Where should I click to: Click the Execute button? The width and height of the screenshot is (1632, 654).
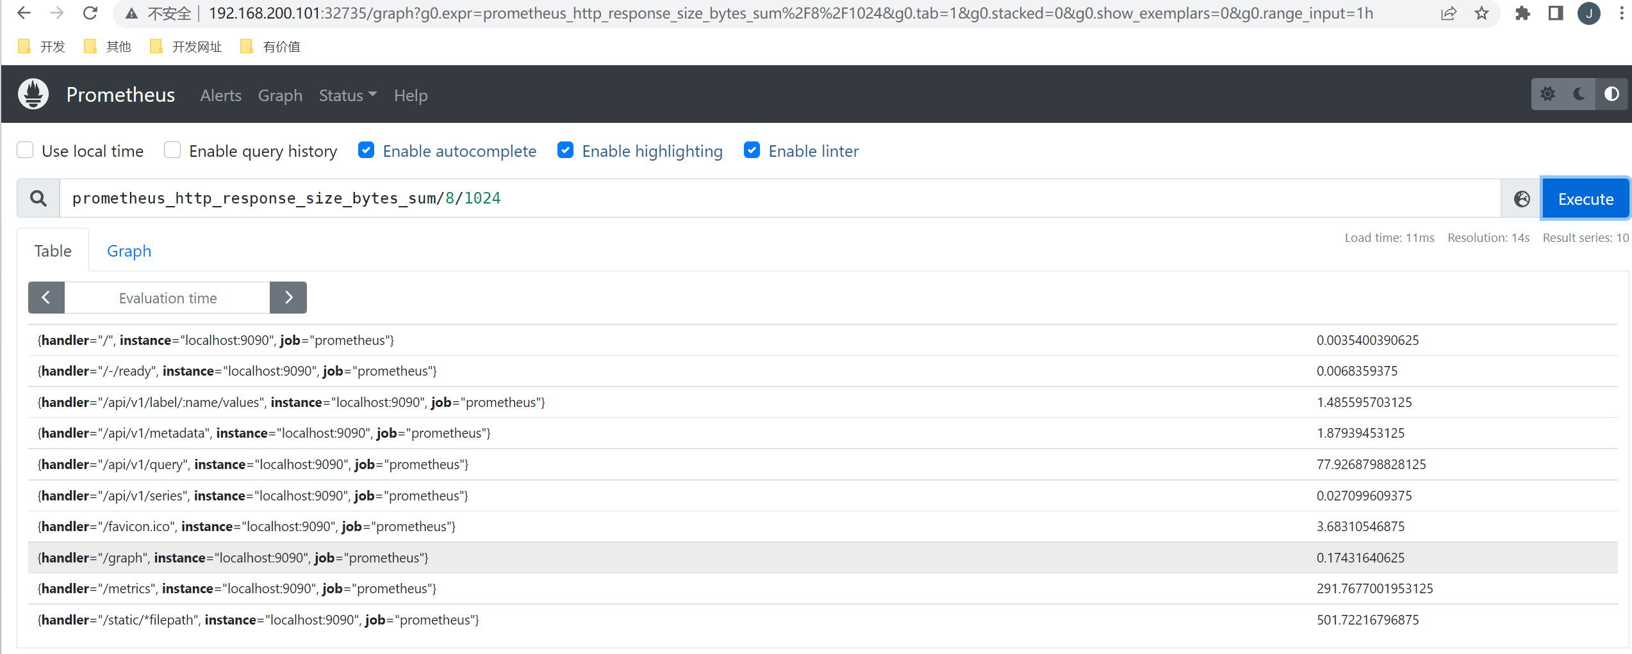click(1585, 199)
